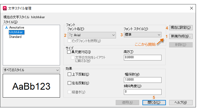Click the 閉じる button

154,102
